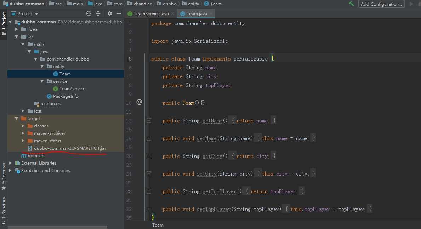421x229 pixels.
Task: Click chandler breadcrumb in navigation bar
Action: pyautogui.click(x=140, y=4)
